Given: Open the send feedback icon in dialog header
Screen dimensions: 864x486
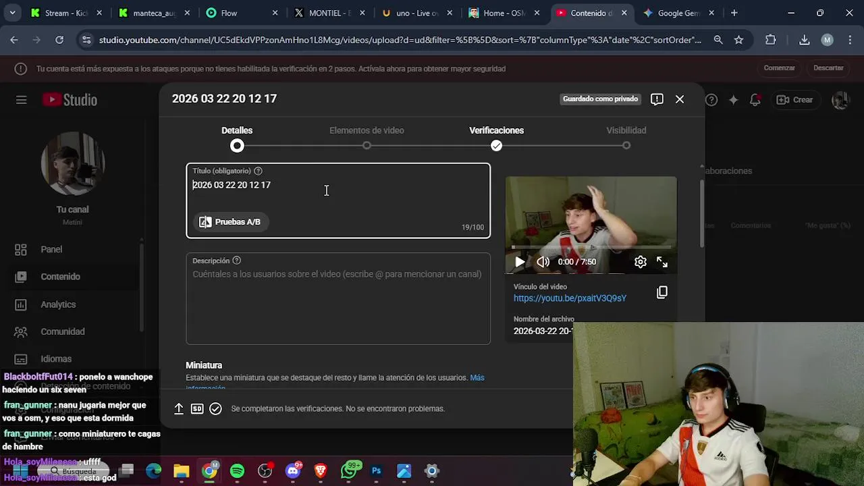Looking at the screenshot, I should [657, 99].
